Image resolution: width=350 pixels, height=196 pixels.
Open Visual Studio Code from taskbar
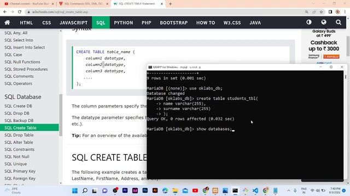255,191
